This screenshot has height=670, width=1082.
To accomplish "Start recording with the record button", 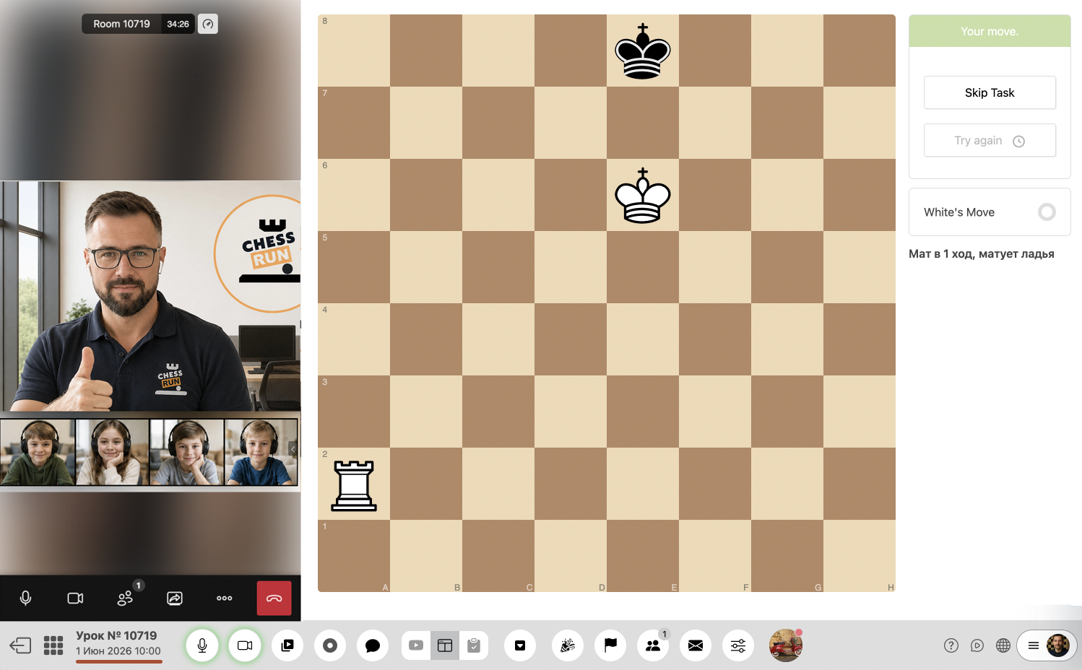I will (330, 645).
